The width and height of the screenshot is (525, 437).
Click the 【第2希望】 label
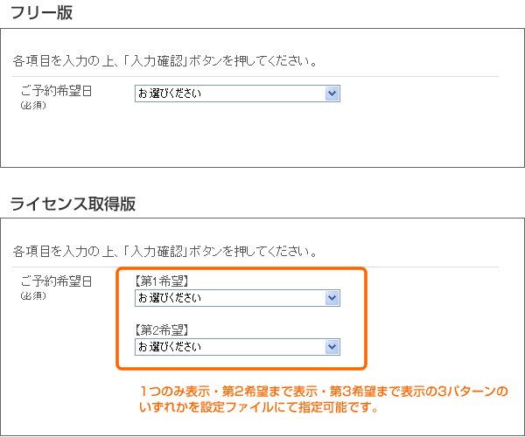162,330
